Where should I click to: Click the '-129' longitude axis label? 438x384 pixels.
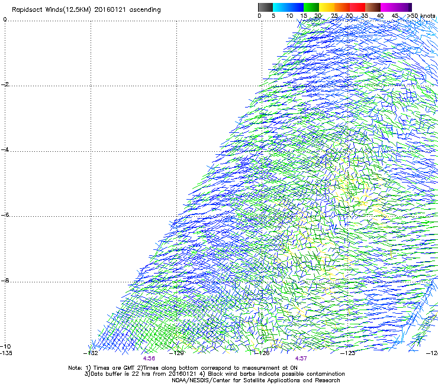[176, 353]
